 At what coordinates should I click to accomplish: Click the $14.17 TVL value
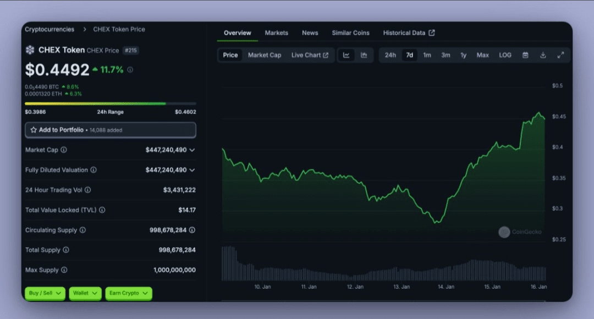pos(187,210)
